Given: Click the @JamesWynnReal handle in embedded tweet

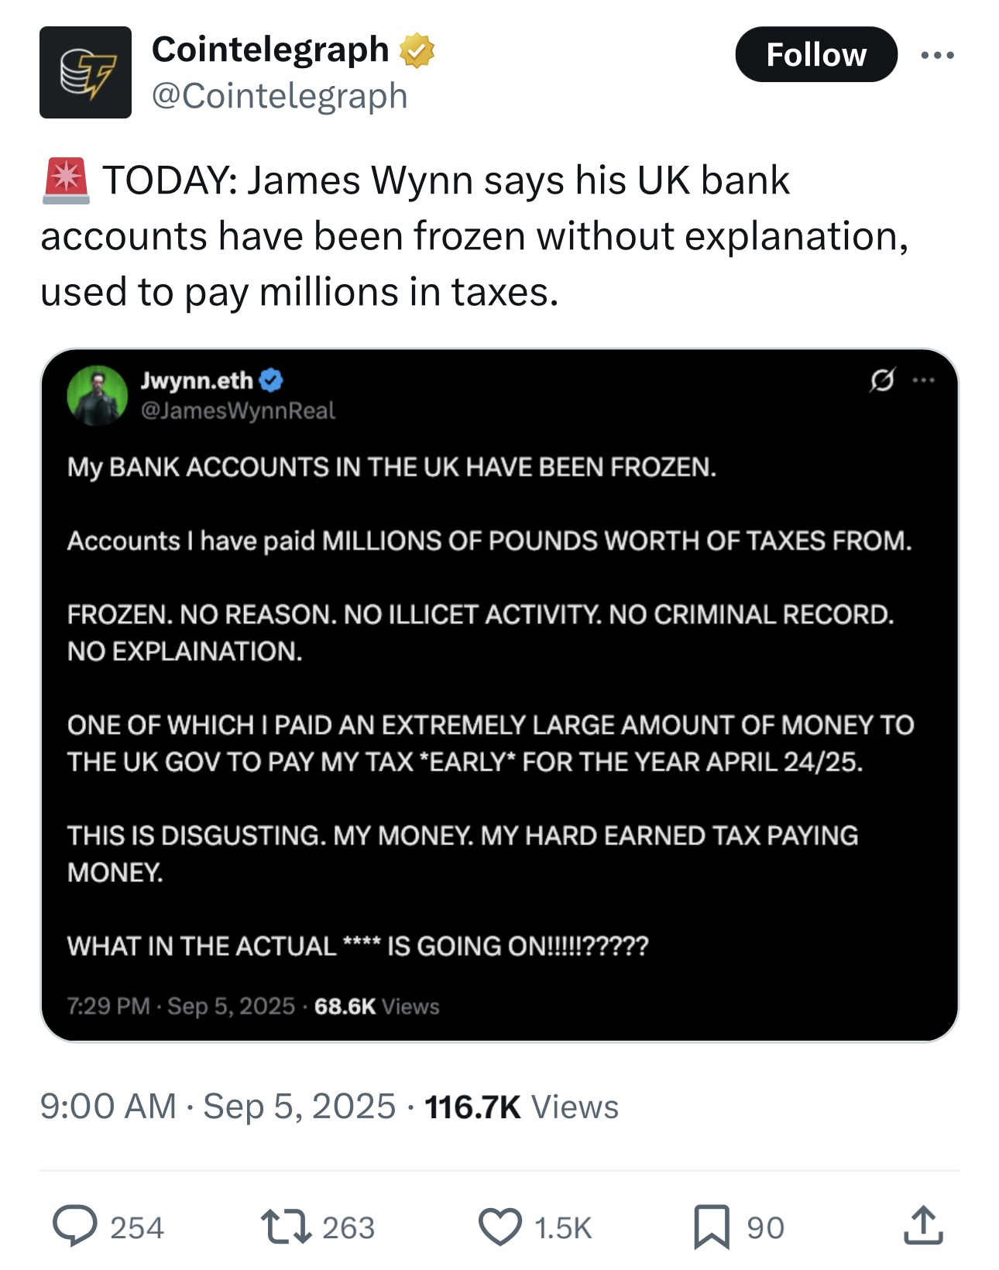Looking at the screenshot, I should click(x=238, y=410).
